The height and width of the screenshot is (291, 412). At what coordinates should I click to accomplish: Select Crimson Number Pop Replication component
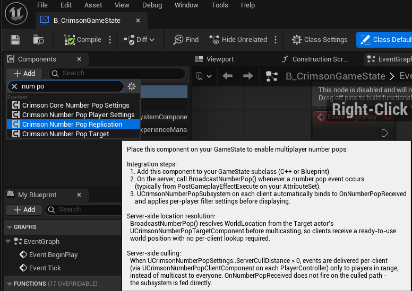point(73,125)
